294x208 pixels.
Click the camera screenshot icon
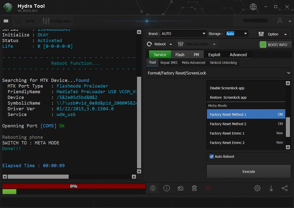tap(181, 188)
